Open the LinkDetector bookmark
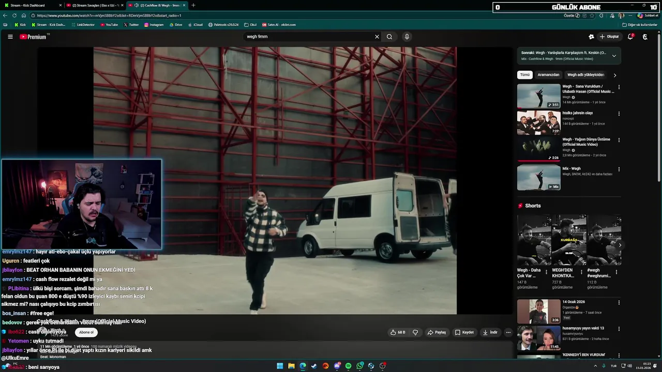This screenshot has height=372, width=662. pyautogui.click(x=83, y=25)
